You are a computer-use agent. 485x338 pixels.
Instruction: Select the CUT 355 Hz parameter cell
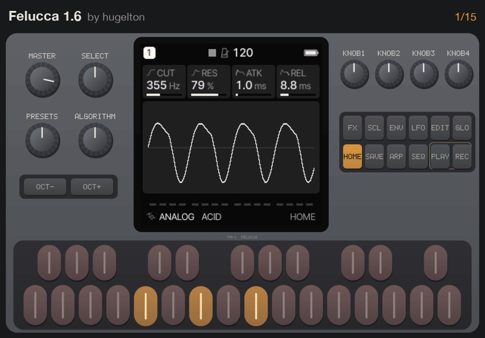(164, 82)
